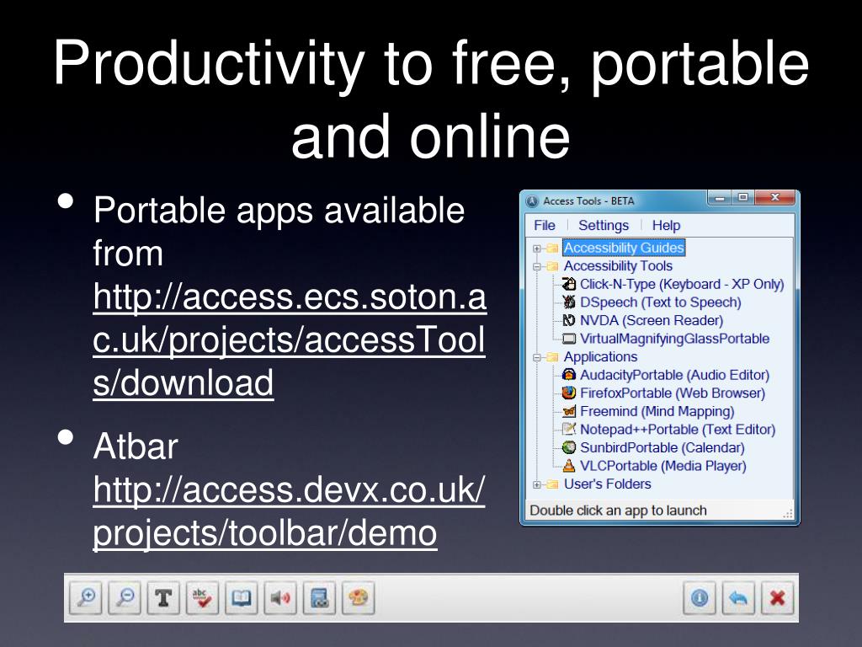Click the magnify zoom-in button on ATbar
This screenshot has width=862, height=647.
pos(86,598)
